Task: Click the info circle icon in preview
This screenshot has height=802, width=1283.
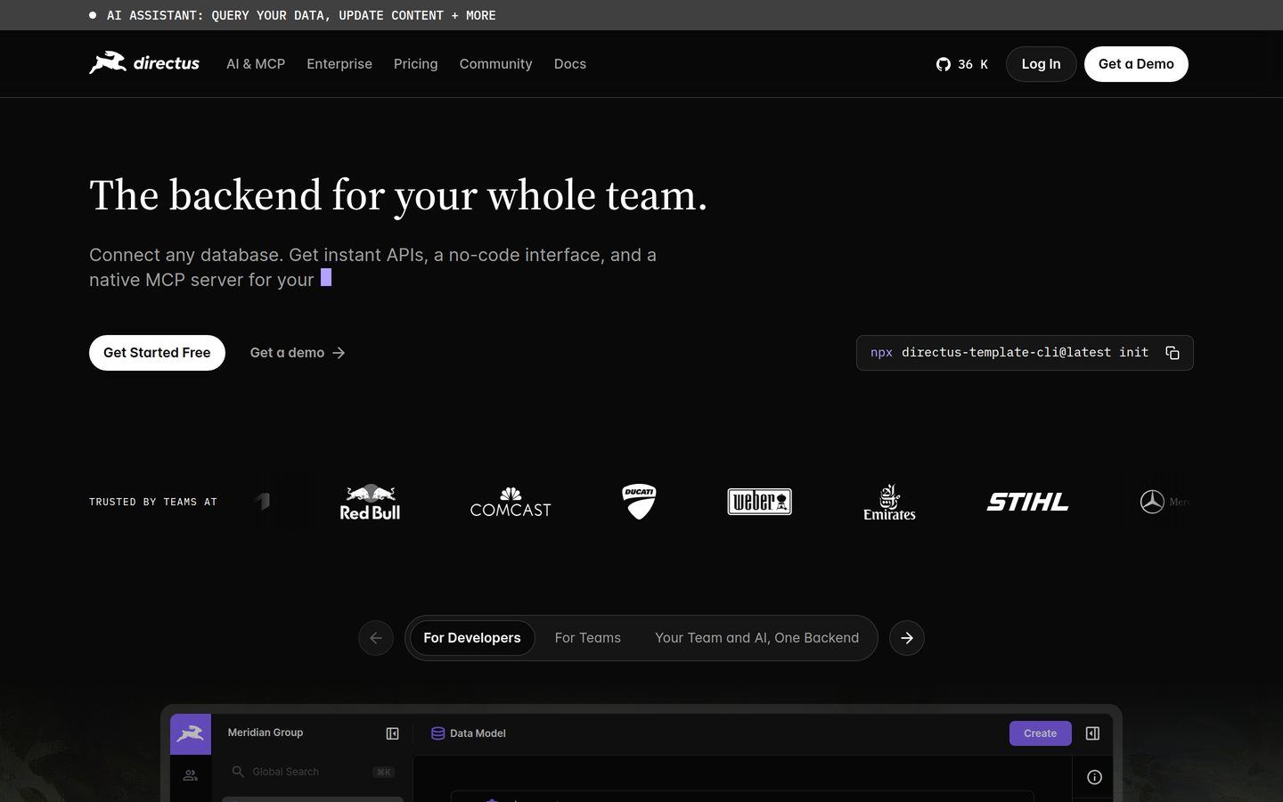Action: pos(1094,777)
